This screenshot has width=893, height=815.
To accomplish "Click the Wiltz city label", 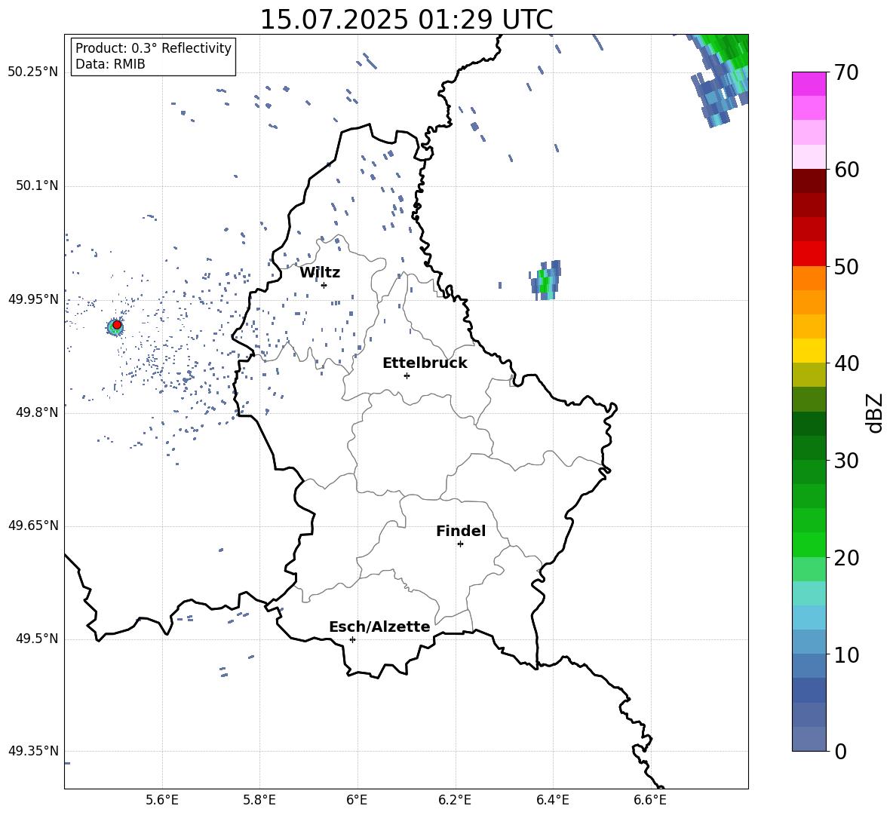I will tap(320, 273).
